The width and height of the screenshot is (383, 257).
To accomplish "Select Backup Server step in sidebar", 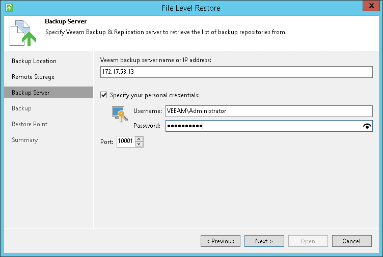I will coord(31,93).
